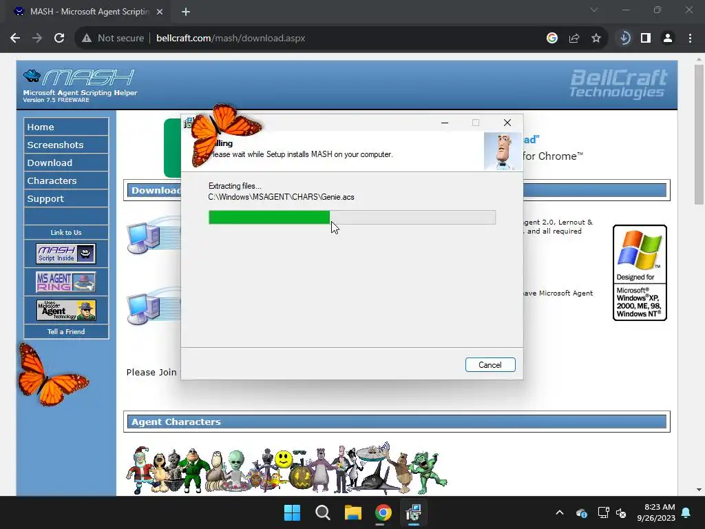Show hidden system tray icons

560,512
